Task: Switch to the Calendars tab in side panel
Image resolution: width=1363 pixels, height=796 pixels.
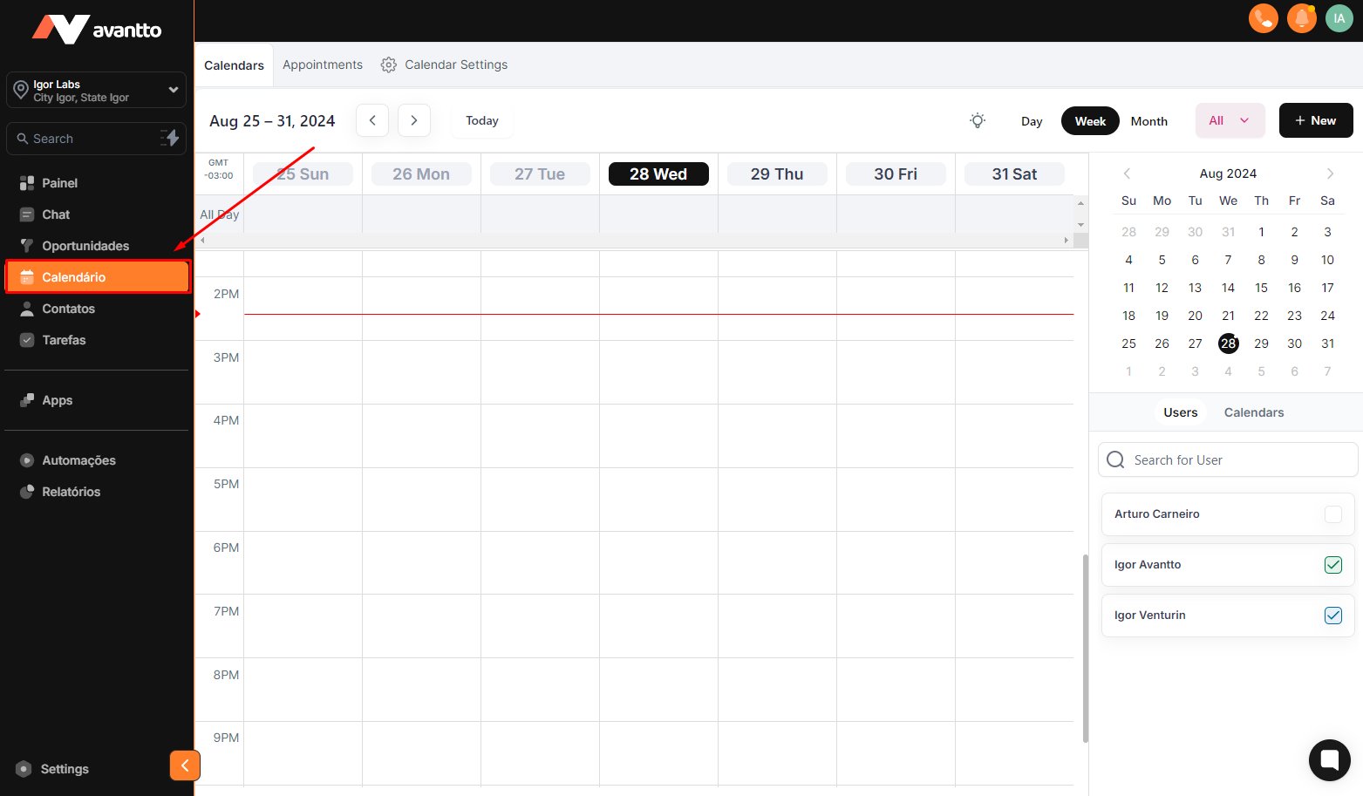Action: (x=1253, y=412)
